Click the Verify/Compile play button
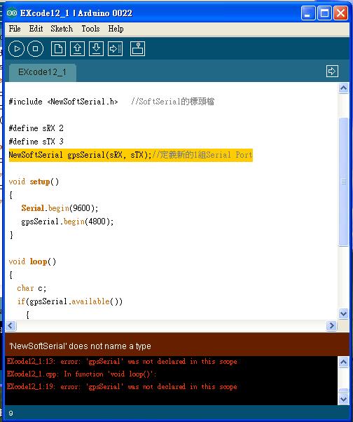This screenshot has width=353, height=422. pyautogui.click(x=16, y=48)
